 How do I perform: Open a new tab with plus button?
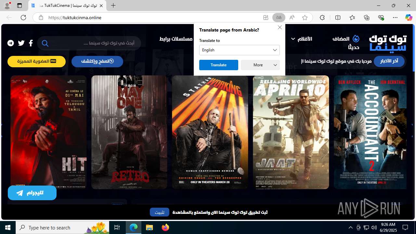coord(113,6)
